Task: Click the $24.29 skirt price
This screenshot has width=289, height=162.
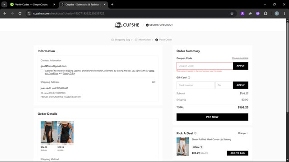Action: coord(44,147)
